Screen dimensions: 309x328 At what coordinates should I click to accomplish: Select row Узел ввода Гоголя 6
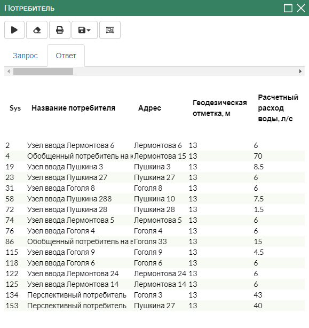[154, 263]
